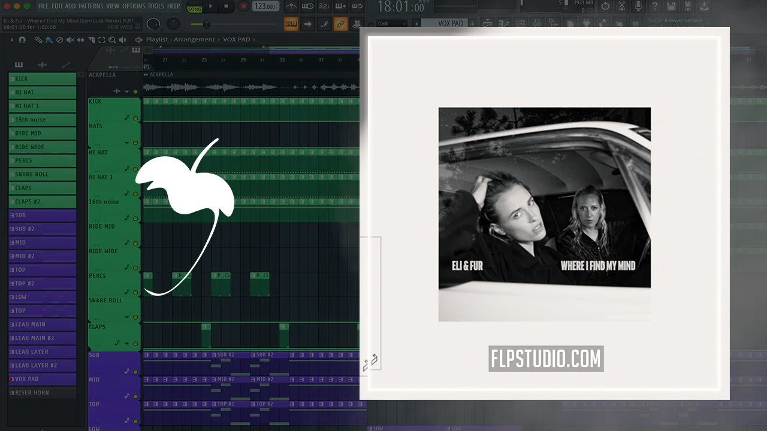The width and height of the screenshot is (767, 431).
Task: Open the ADD menu
Action: [70, 6]
